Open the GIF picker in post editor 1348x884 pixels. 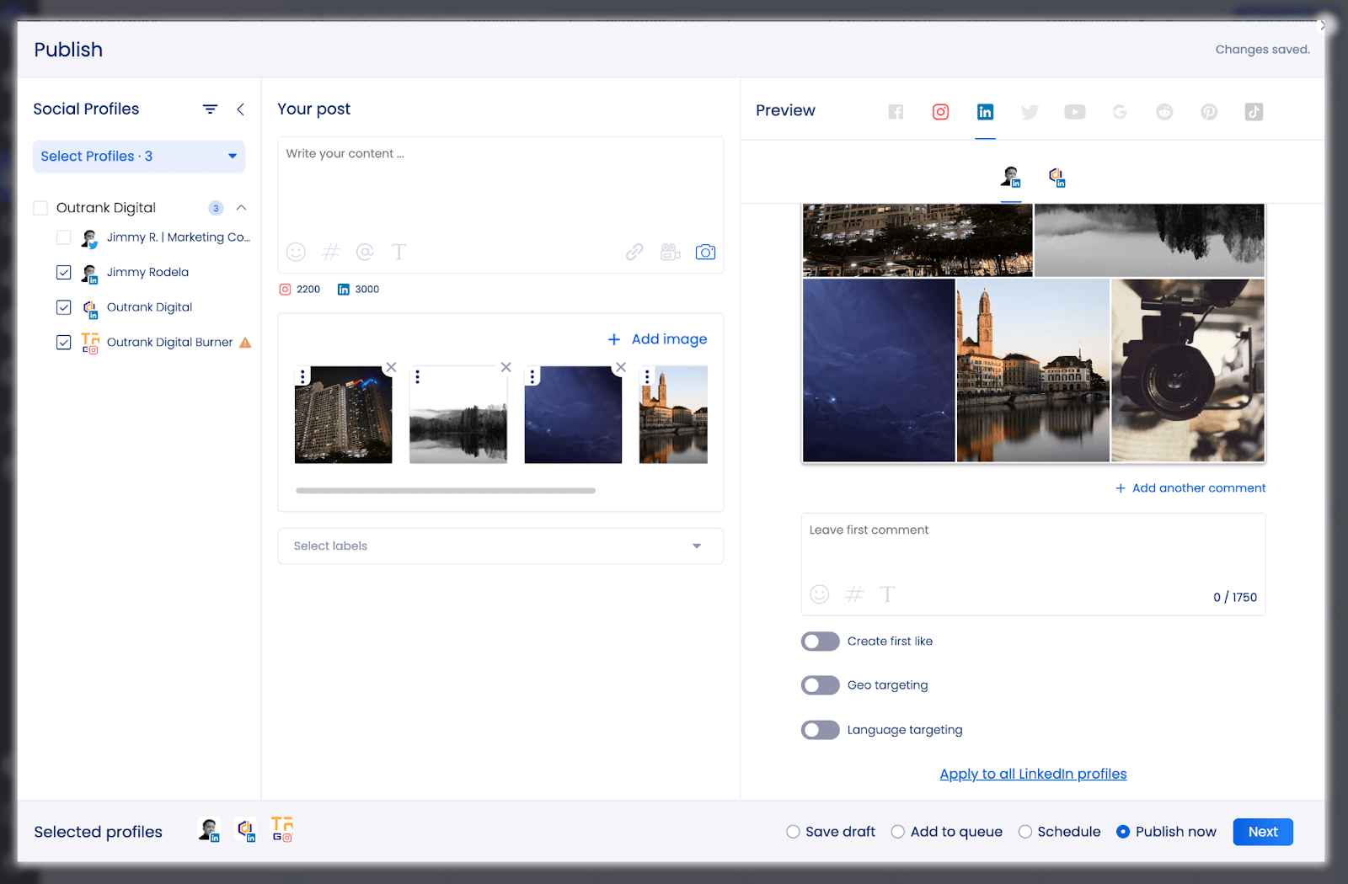[670, 252]
